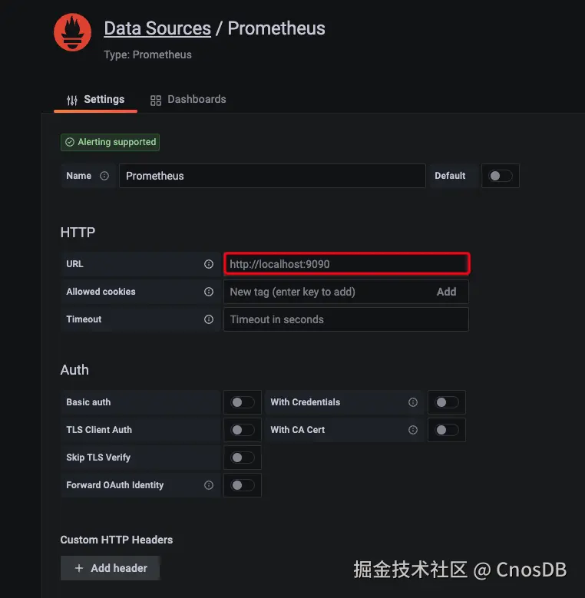
Task: Click the info icon beside URL
Action: point(209,264)
